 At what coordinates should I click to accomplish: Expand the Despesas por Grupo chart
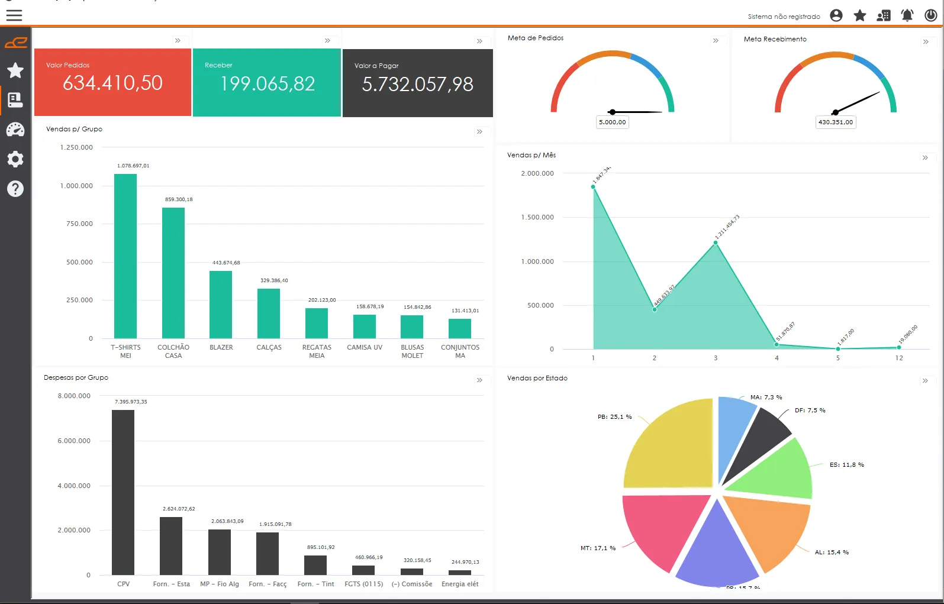pos(479,380)
